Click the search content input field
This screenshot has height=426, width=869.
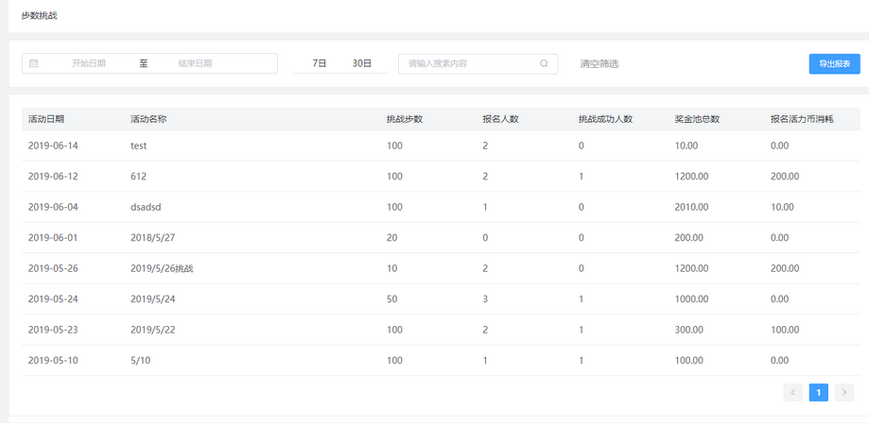(x=468, y=63)
